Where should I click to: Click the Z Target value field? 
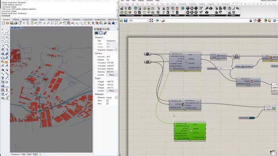point(112,88)
